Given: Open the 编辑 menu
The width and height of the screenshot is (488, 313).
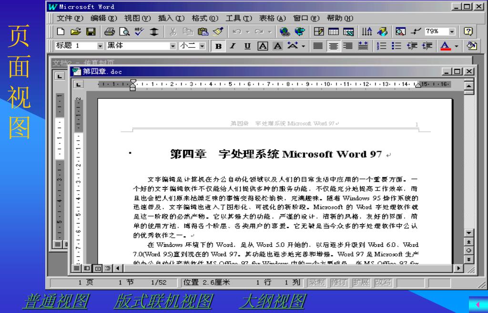Looking at the screenshot, I should 103,18.
